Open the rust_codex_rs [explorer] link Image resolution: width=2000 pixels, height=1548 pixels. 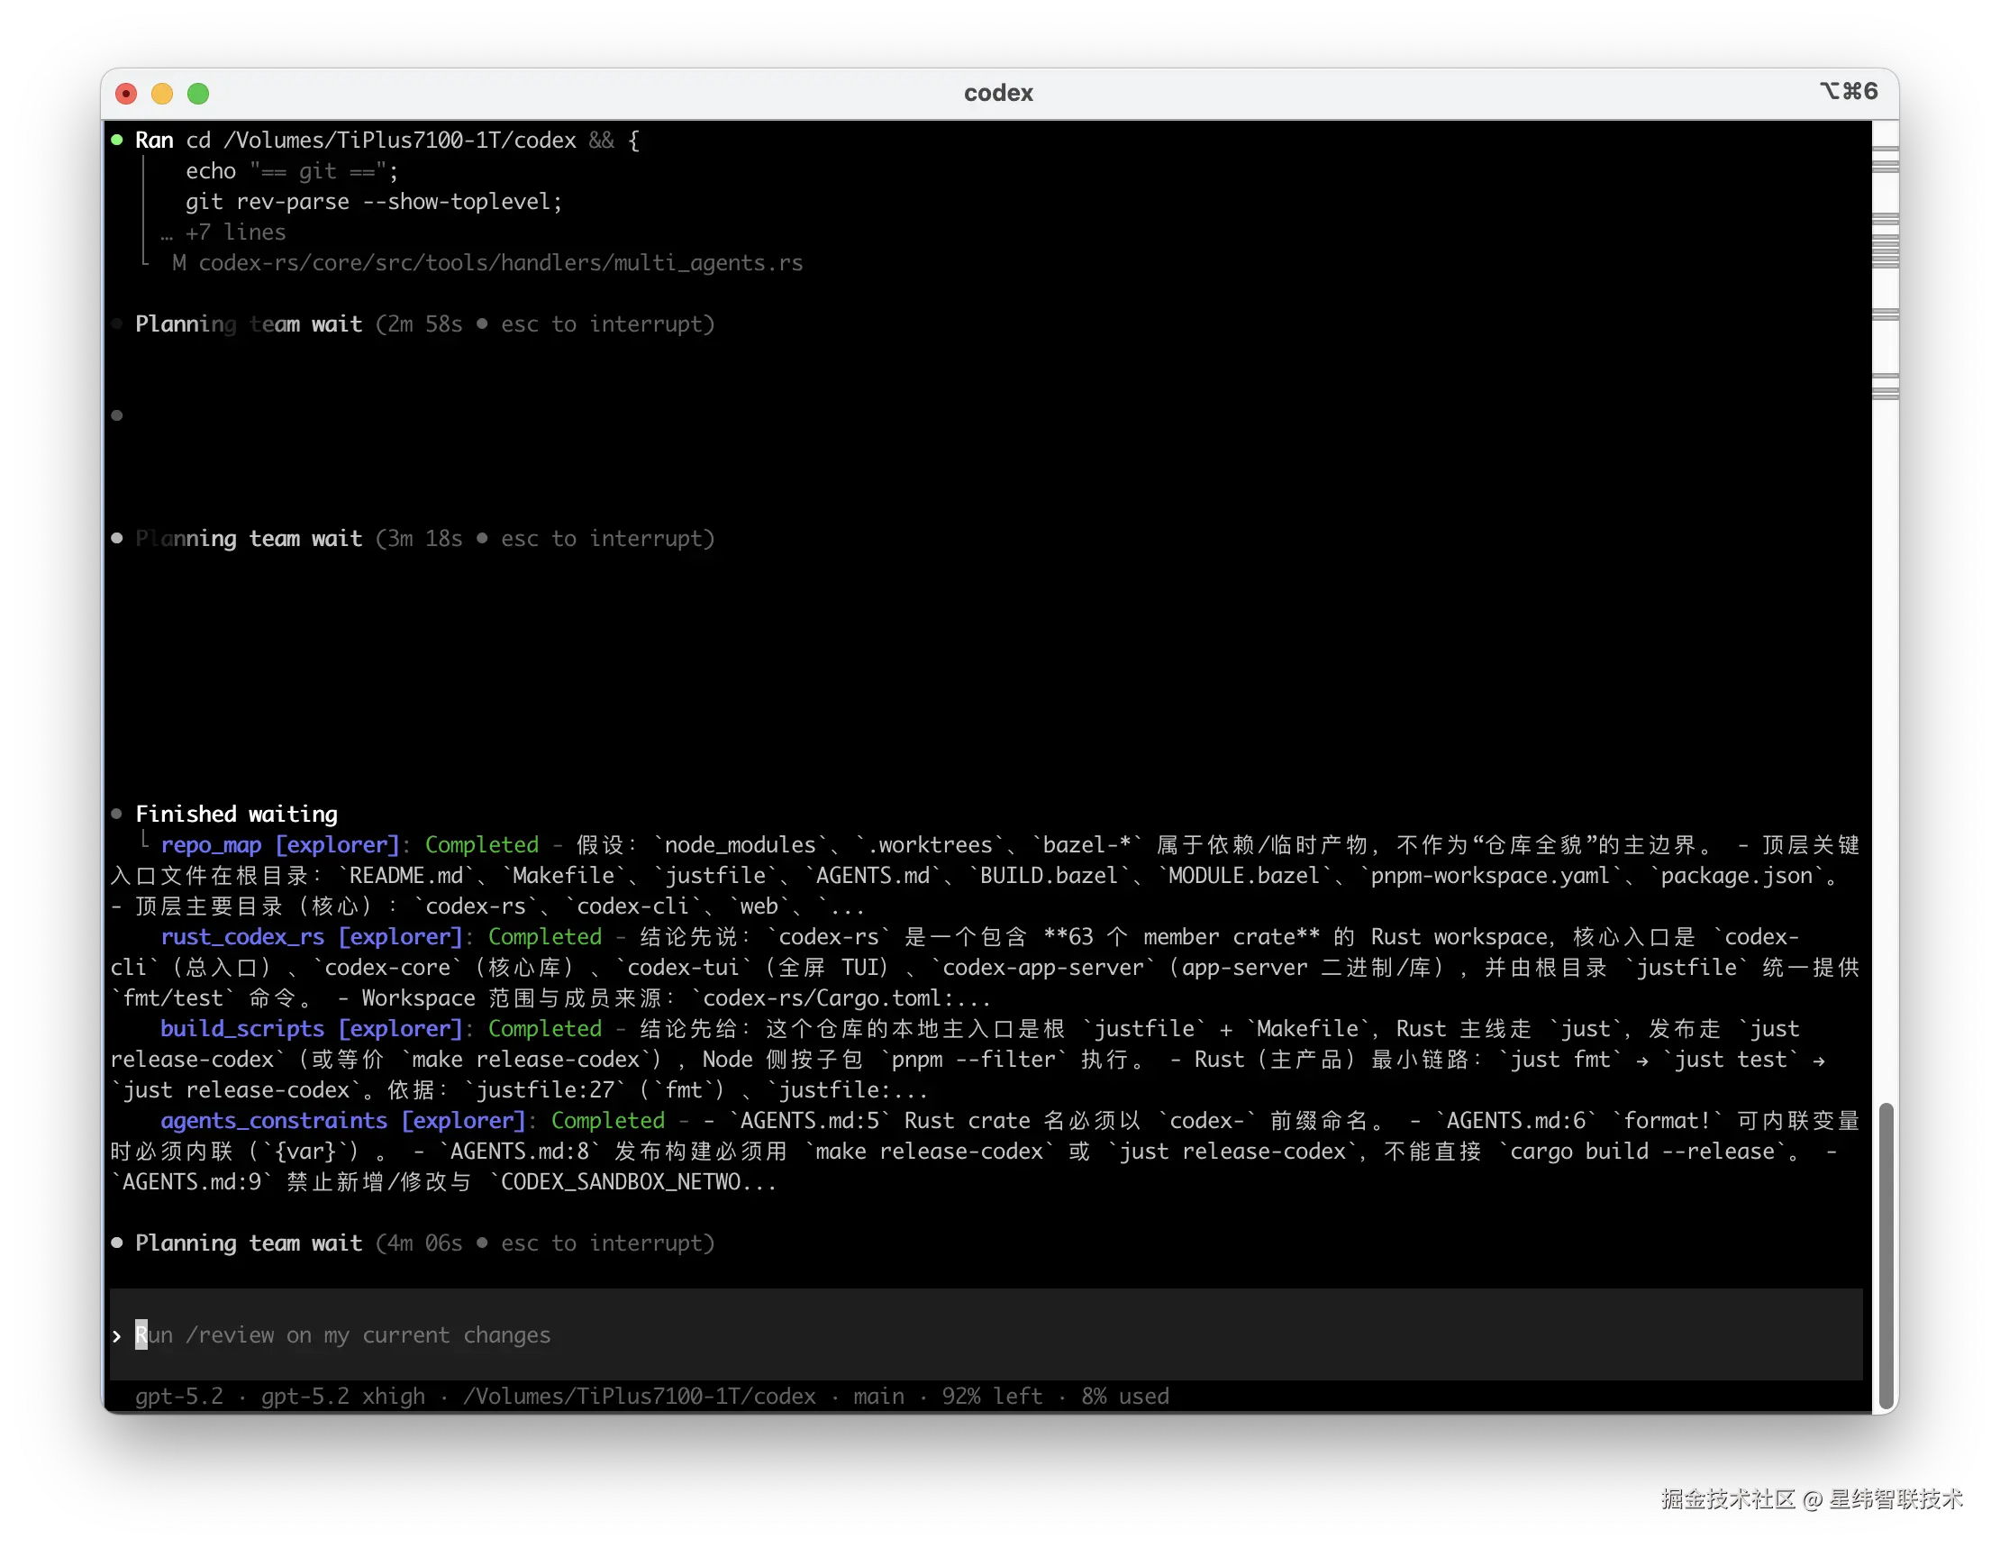point(310,936)
